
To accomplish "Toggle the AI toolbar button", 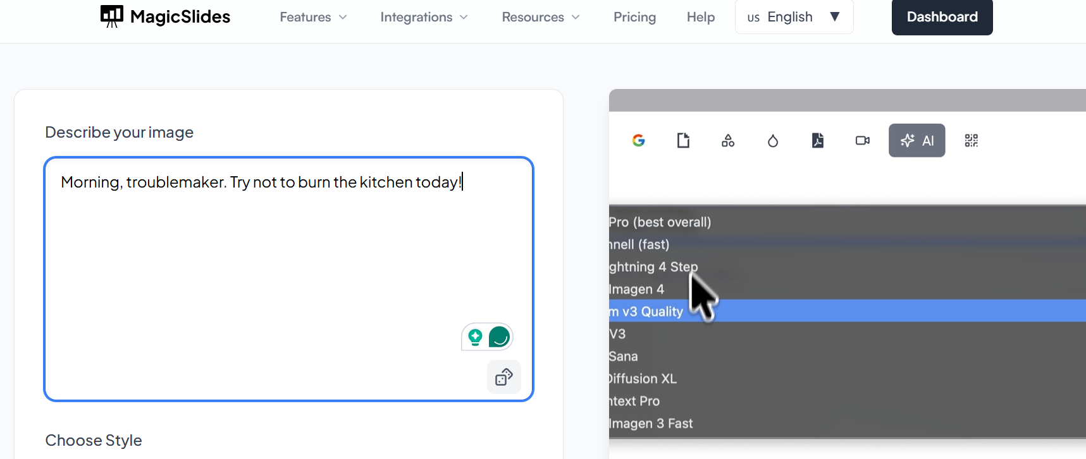I will pyautogui.click(x=916, y=140).
